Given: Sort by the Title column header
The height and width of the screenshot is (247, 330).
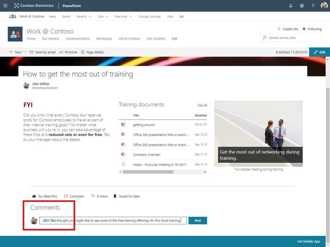Looking at the screenshot, I should (x=136, y=115).
